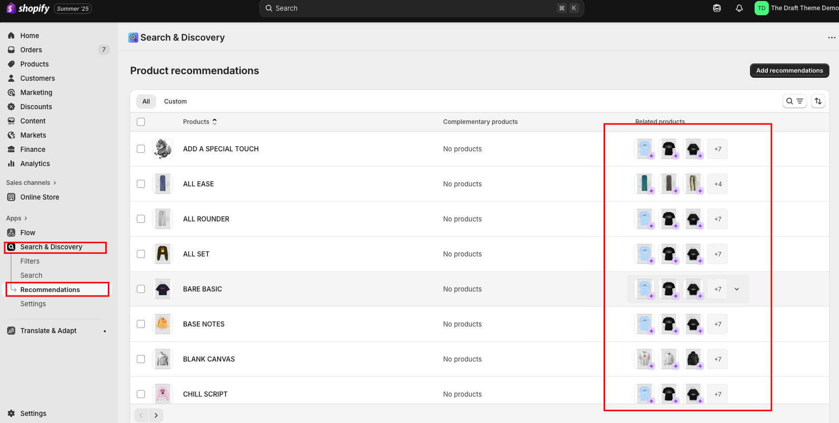Open Search submenu under Search & Discovery
The image size is (839, 423).
[x=32, y=275]
